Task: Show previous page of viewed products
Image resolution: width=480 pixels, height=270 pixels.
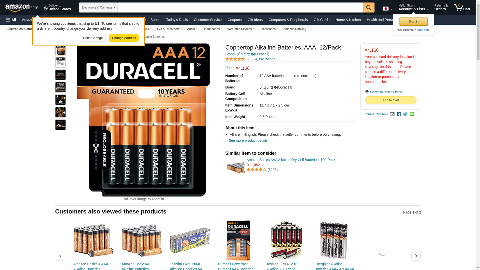Action: (60, 256)
